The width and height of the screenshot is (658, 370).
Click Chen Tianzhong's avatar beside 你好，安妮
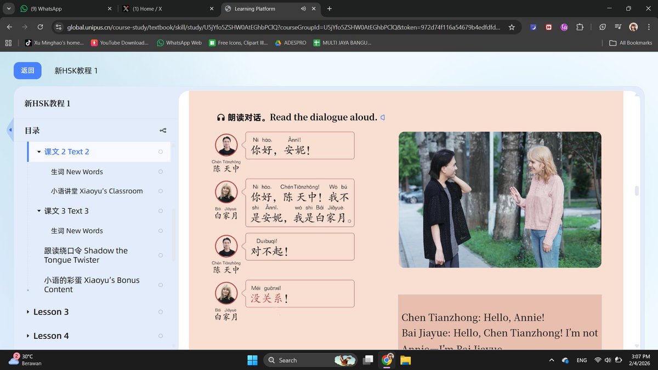click(x=226, y=145)
